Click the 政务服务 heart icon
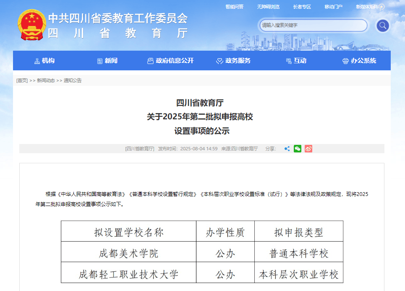The image size is (405, 291). [x=219, y=61]
